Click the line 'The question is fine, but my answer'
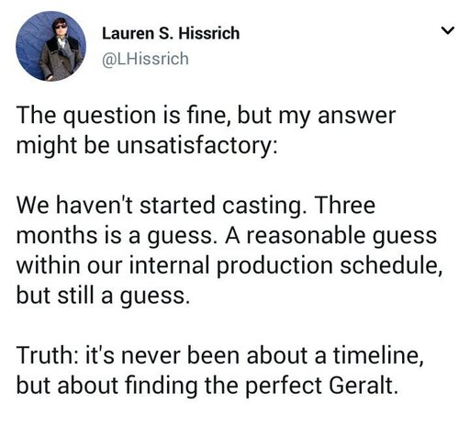470x426 pixels. (x=206, y=117)
